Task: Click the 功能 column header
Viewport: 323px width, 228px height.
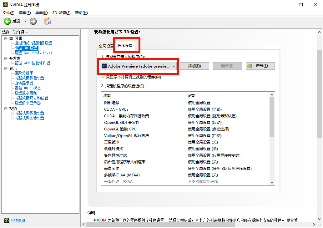Action: coord(144,96)
